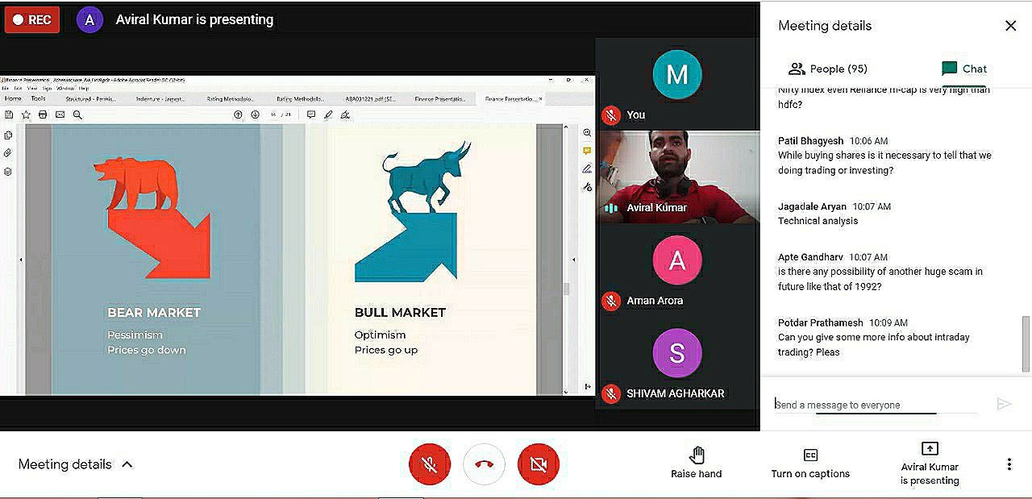The width and height of the screenshot is (1032, 499).
Task: Click the print icon in the Acrobat toolbar
Action: click(x=43, y=115)
